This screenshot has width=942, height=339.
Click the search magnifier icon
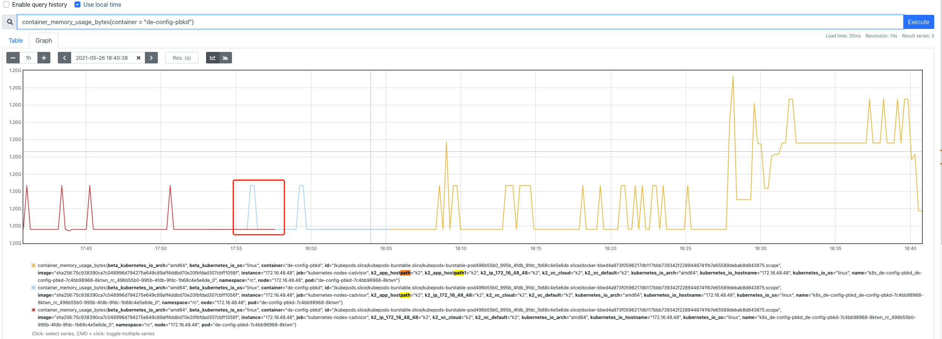click(x=9, y=22)
